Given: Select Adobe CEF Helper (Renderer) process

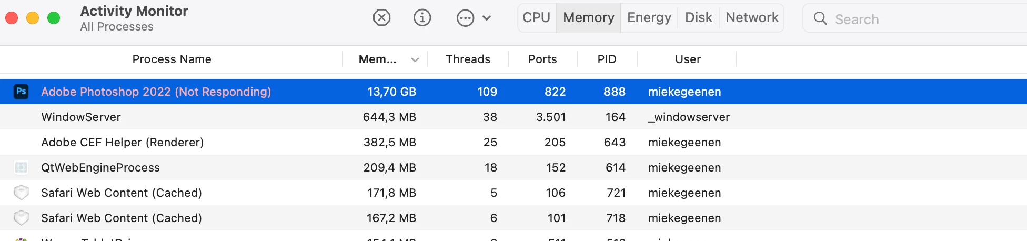Looking at the screenshot, I should tap(123, 142).
